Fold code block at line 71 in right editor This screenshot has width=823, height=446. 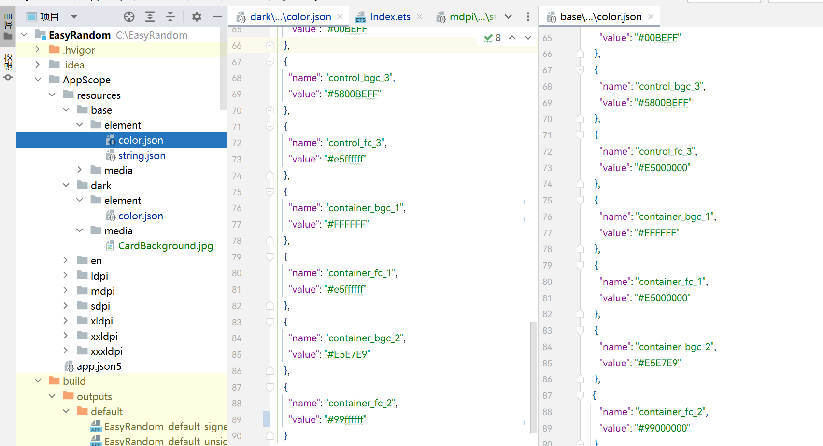[x=580, y=135]
